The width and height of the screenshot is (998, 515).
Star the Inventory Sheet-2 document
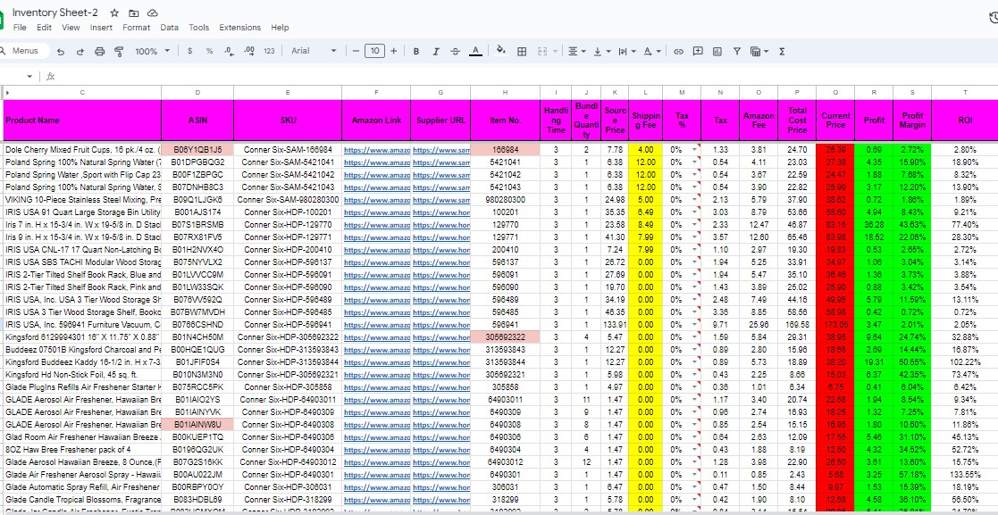coord(114,12)
